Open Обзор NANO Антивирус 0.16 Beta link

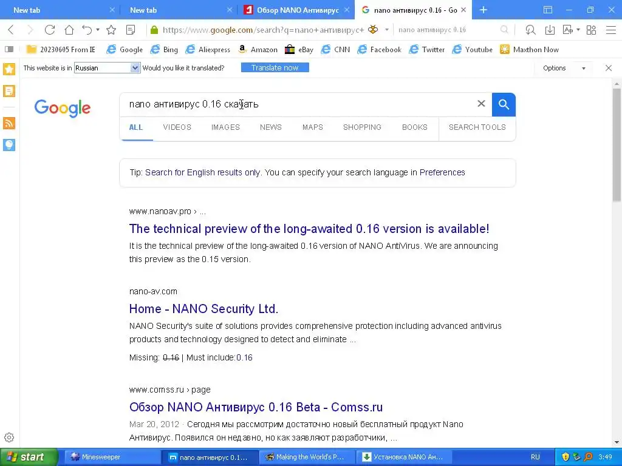[x=256, y=407]
